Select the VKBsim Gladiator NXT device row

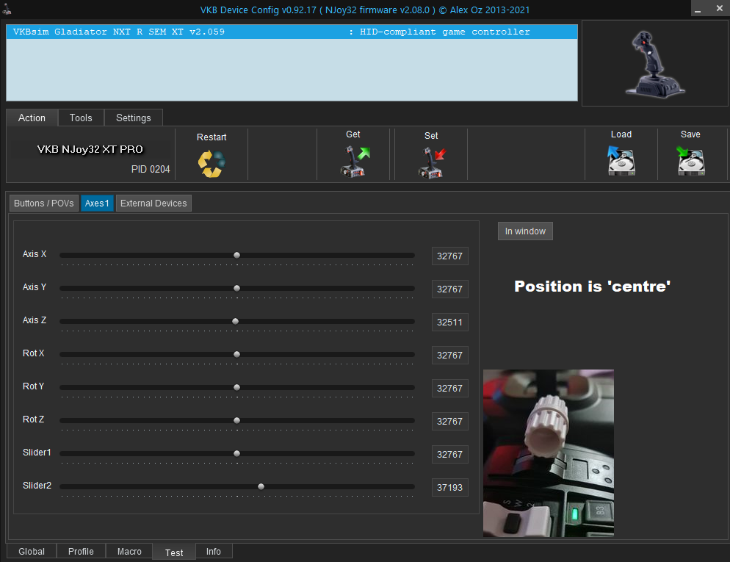point(292,32)
